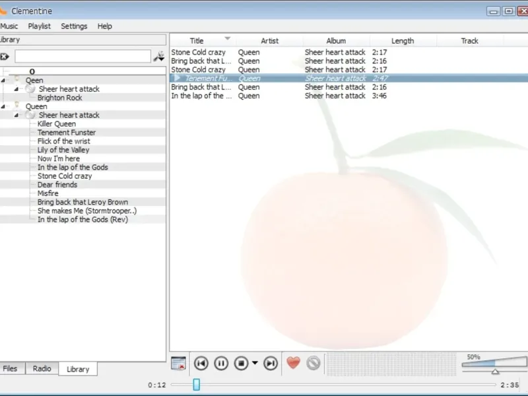Click the Clementine orange app icon
Screen dimensions: 528x396
click(x=3, y=11)
